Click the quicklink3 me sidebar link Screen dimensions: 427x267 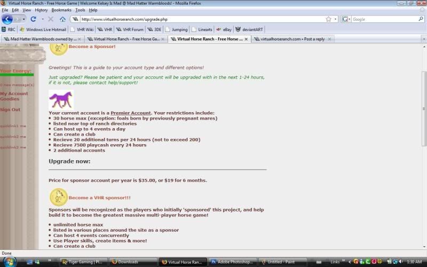[x=13, y=147]
